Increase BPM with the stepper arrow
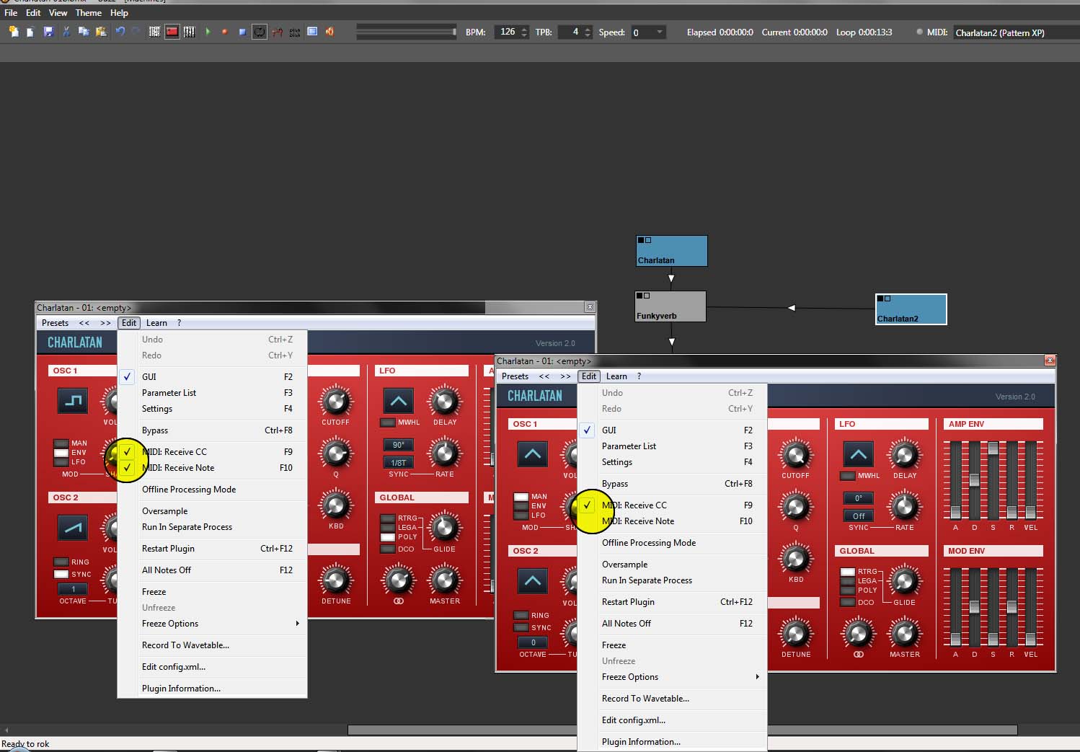 pyautogui.click(x=524, y=29)
